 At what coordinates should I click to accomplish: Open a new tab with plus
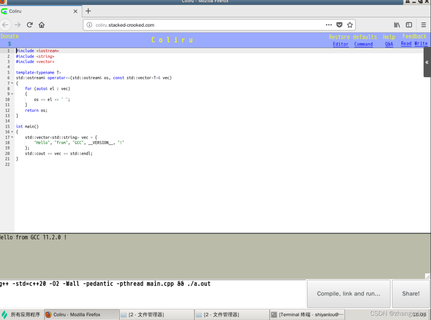click(x=88, y=11)
